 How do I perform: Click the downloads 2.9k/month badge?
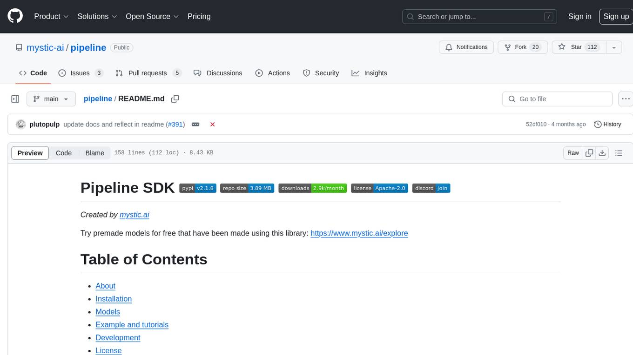point(313,188)
